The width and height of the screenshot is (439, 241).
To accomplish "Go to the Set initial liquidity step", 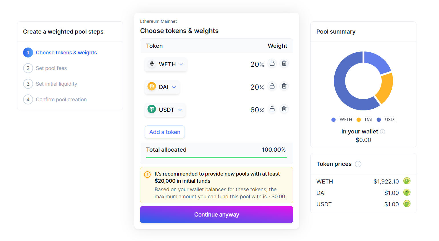I will coord(56,84).
